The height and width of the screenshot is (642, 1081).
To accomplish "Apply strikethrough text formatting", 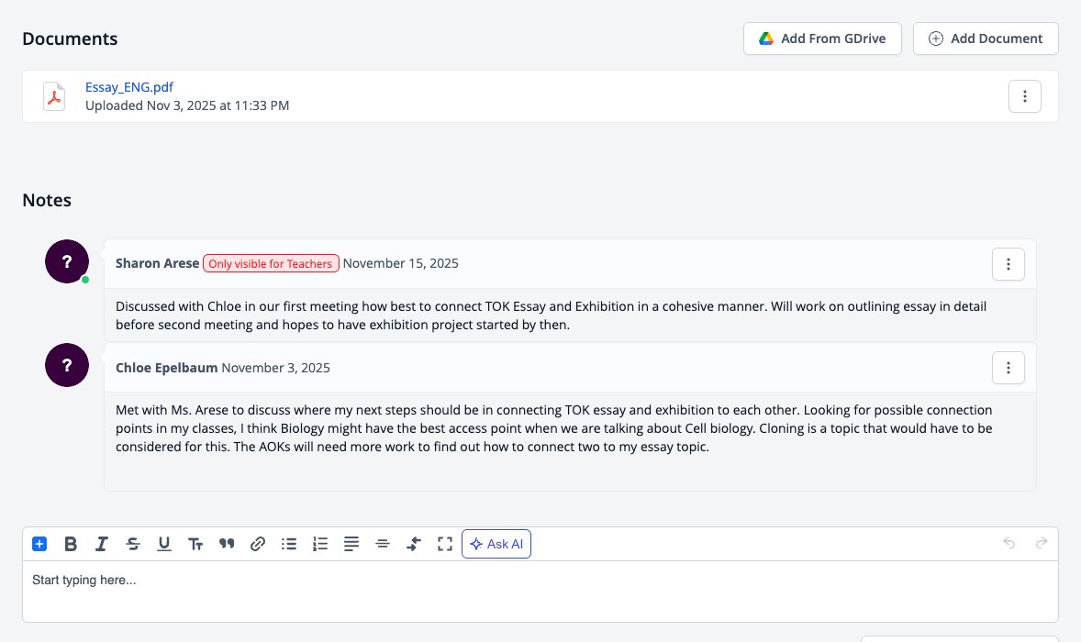I will coord(133,544).
